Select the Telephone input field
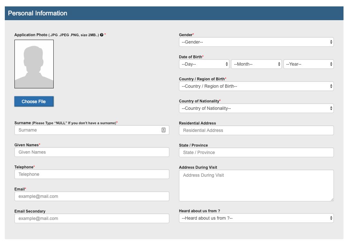 tap(92, 174)
